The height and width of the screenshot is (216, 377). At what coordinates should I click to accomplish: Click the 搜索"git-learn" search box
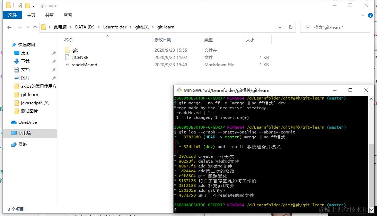335,27
